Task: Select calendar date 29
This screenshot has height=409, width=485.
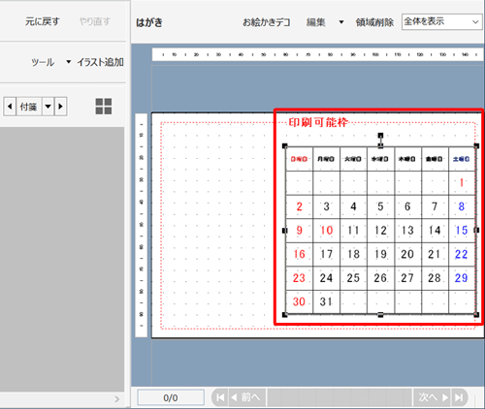Action: (462, 278)
